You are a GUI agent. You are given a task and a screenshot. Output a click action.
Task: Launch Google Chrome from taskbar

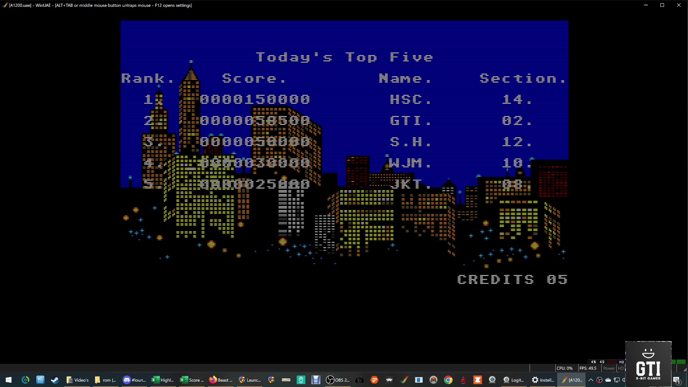point(448,380)
